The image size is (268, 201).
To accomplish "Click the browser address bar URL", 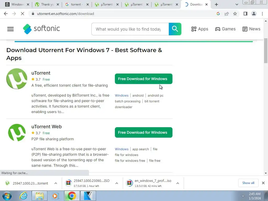I will [65, 14].
